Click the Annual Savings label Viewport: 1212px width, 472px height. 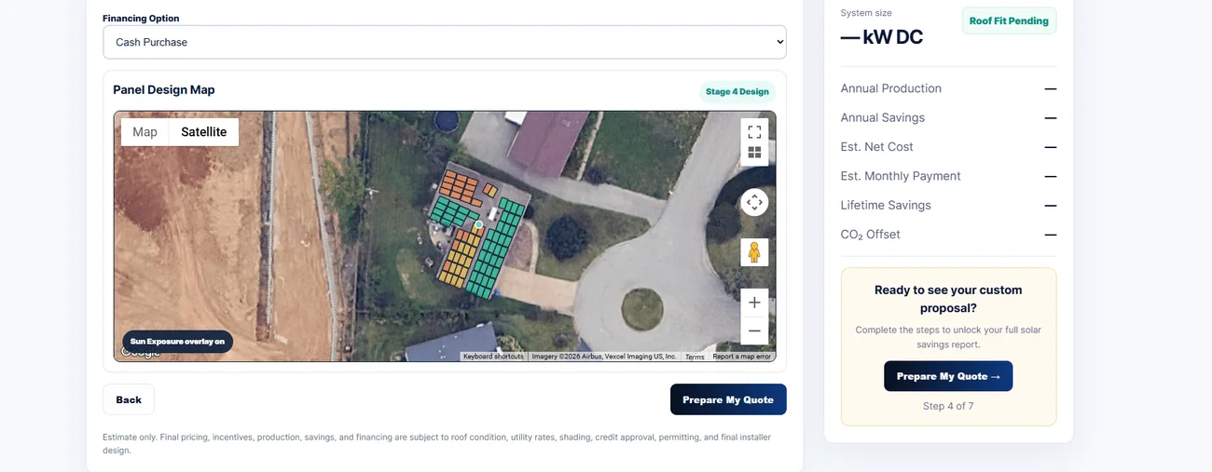click(882, 117)
